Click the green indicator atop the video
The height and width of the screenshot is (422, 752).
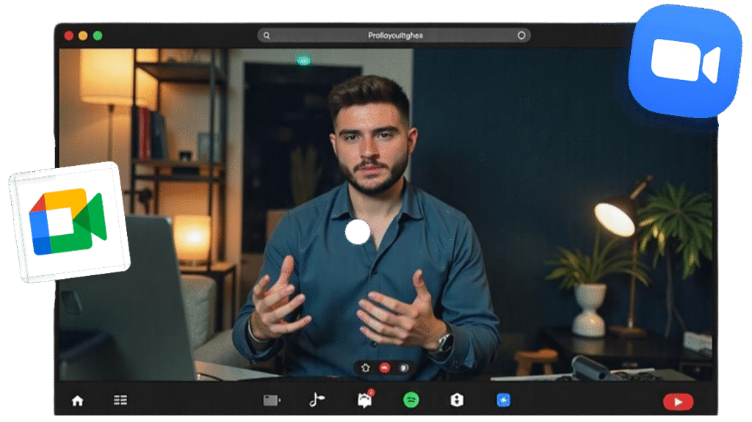pos(303,60)
